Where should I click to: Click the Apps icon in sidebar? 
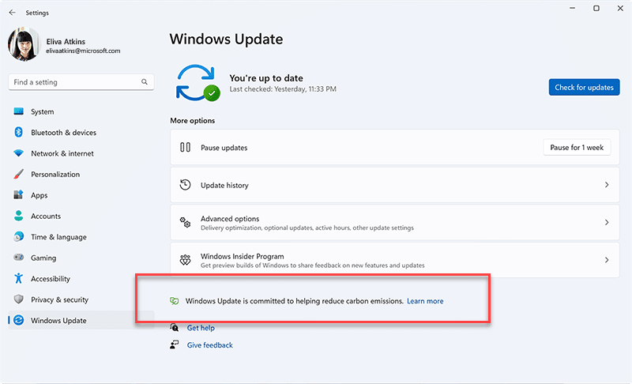click(18, 195)
